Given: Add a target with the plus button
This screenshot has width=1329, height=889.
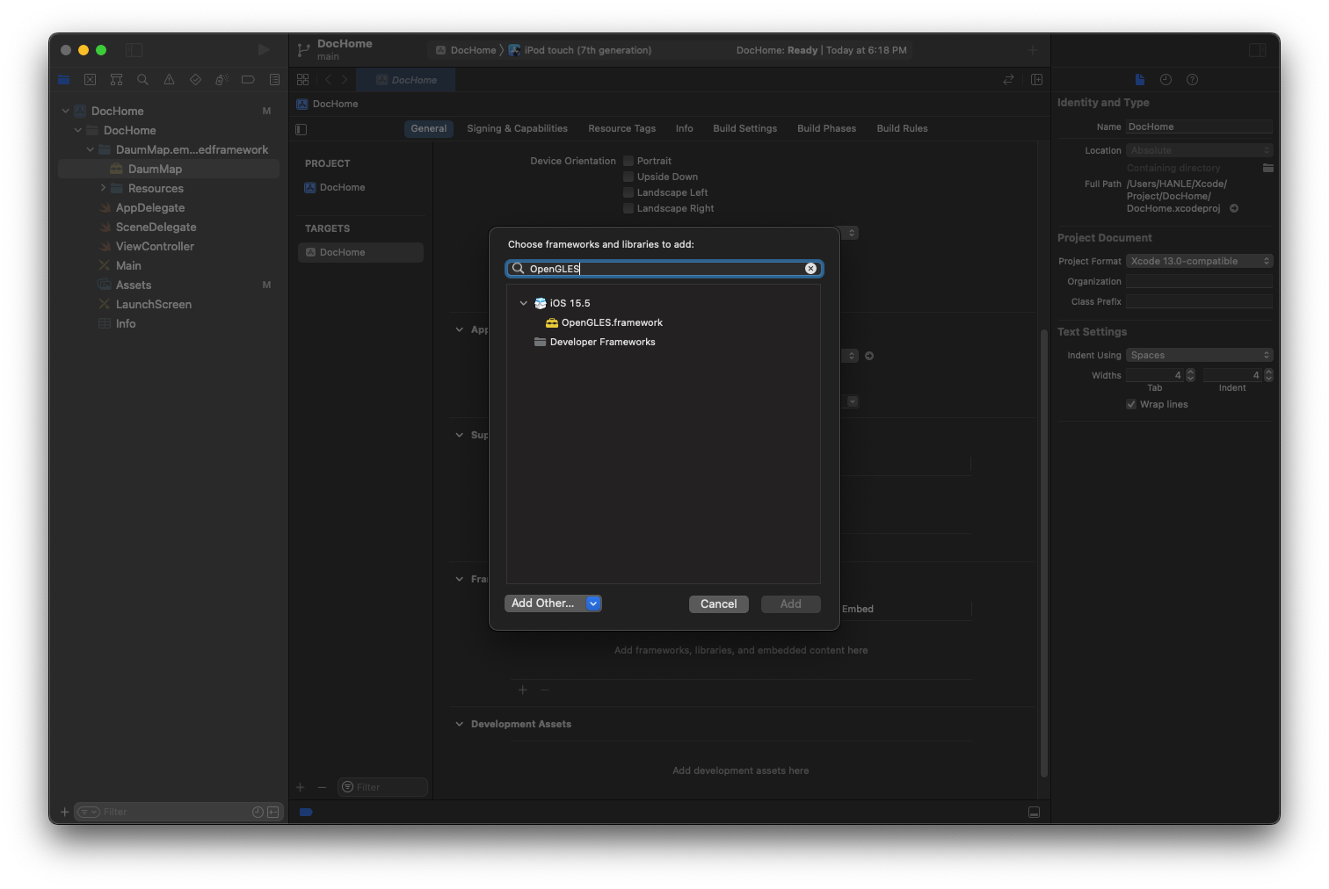Looking at the screenshot, I should (300, 787).
